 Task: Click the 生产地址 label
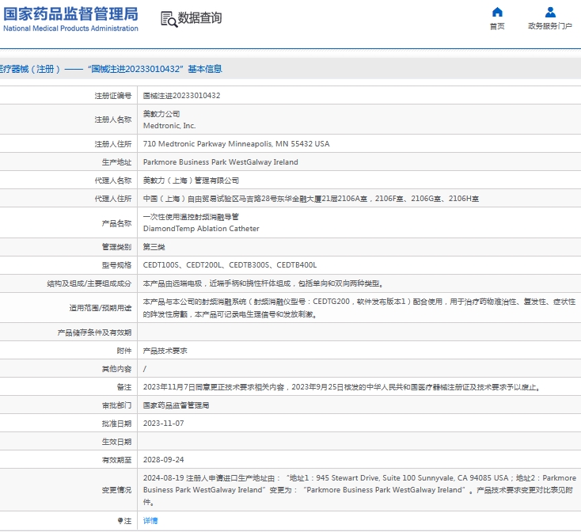coord(116,162)
